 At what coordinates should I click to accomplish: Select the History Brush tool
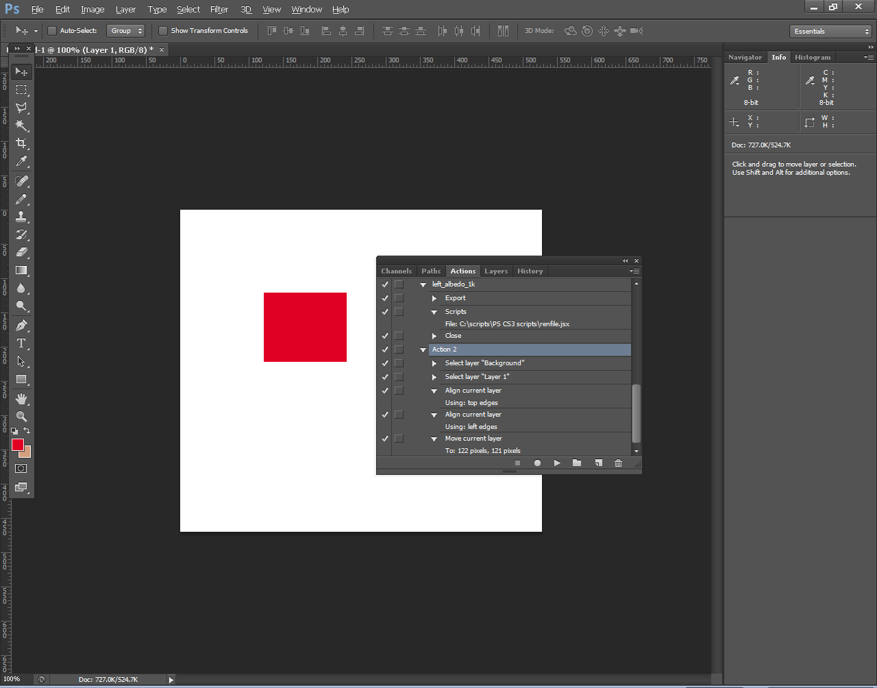(21, 234)
